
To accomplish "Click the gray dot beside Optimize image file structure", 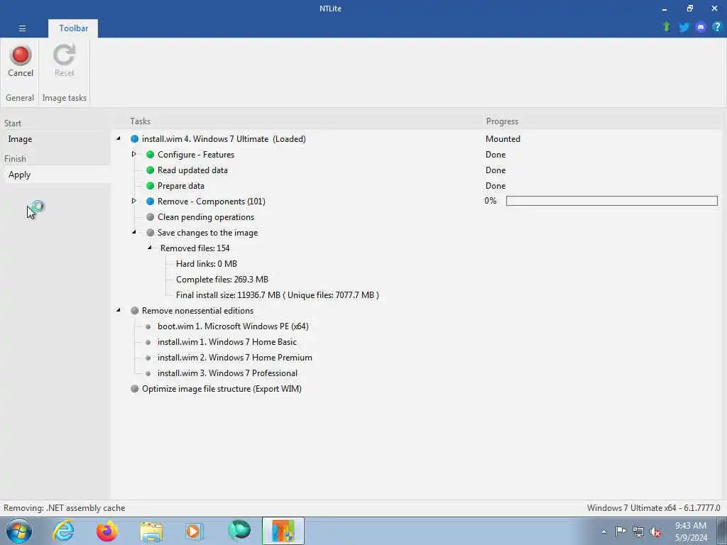I will 134,389.
